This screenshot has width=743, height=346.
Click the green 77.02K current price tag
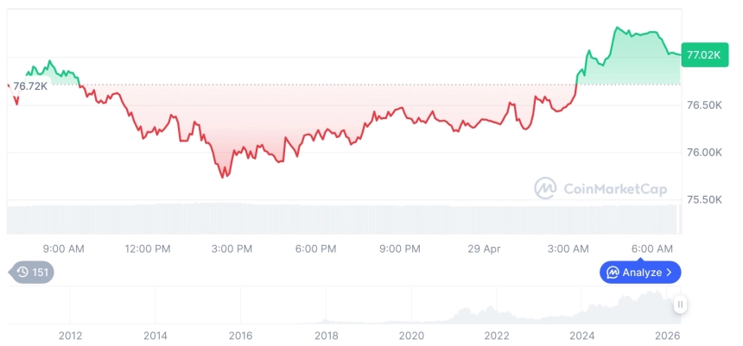(701, 54)
